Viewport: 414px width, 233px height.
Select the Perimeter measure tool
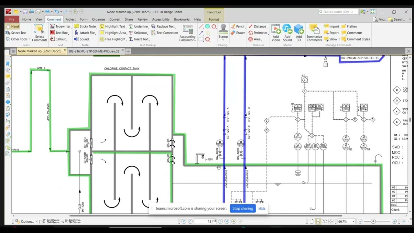(258, 33)
